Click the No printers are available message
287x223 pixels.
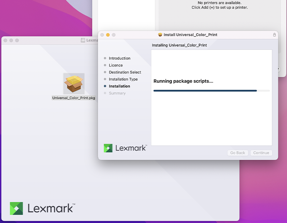220,5
